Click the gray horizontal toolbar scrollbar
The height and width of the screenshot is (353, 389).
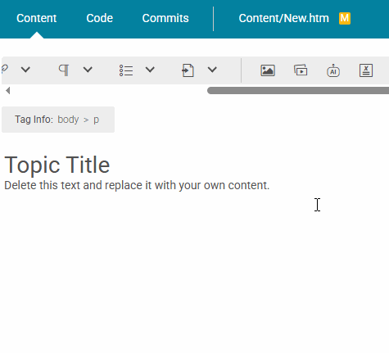click(x=298, y=91)
